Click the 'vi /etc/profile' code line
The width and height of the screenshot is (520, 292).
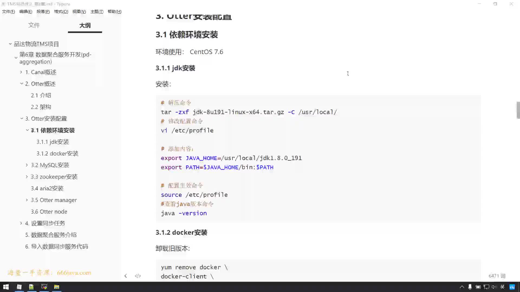187,130
